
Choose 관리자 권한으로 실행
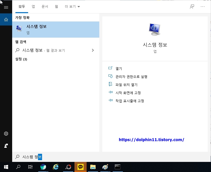[131, 77]
